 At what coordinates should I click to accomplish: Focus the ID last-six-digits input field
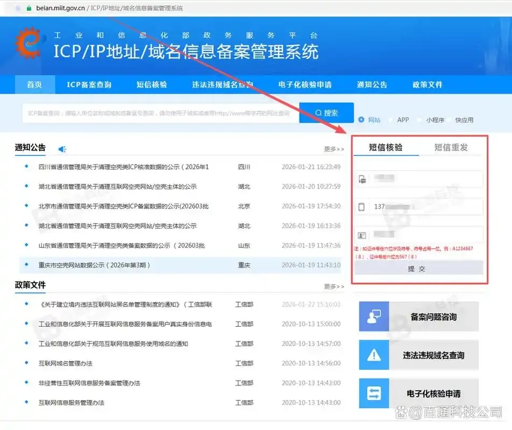(418, 234)
